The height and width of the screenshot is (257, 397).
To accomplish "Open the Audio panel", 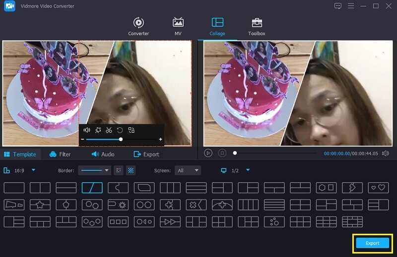I will (103, 154).
